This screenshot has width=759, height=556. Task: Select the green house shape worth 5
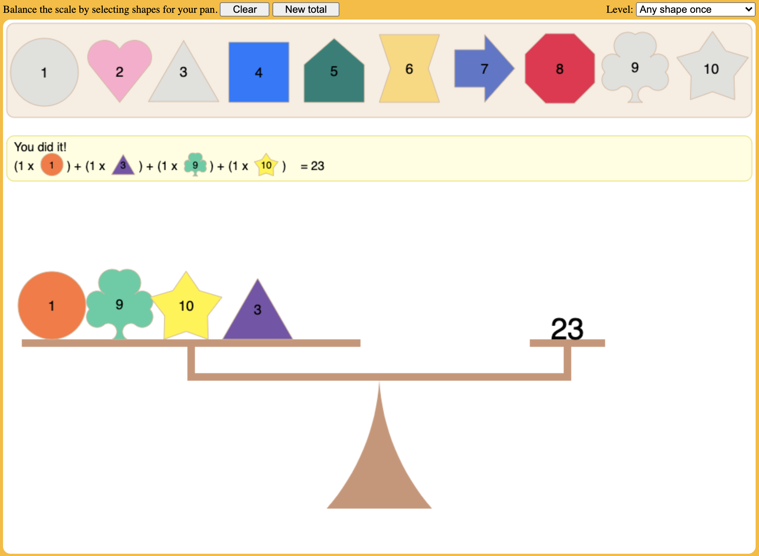click(x=333, y=73)
